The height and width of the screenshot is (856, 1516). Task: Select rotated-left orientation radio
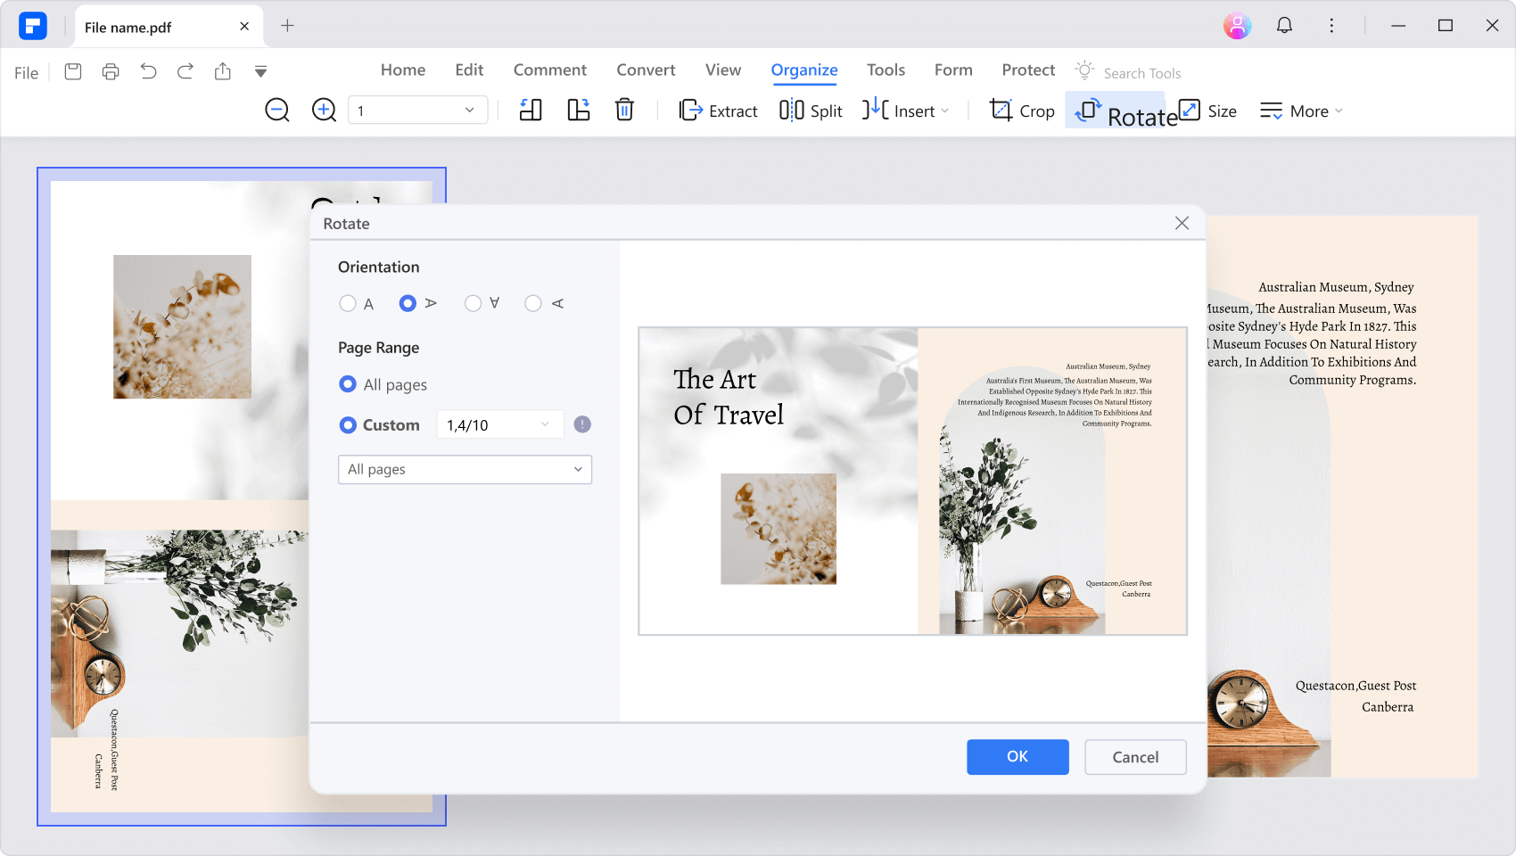tap(533, 304)
